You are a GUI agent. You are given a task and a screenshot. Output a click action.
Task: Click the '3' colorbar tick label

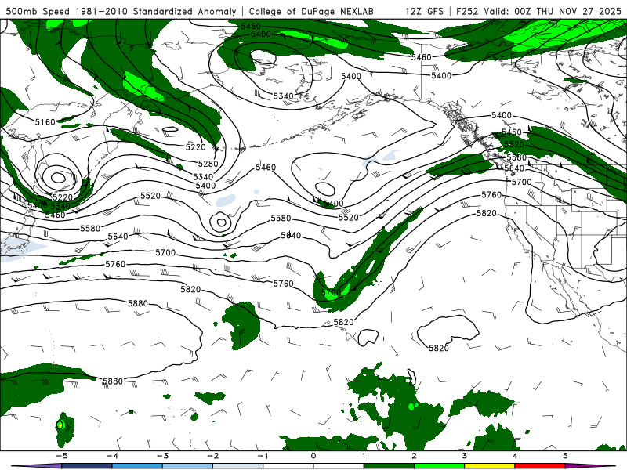tap(465, 456)
